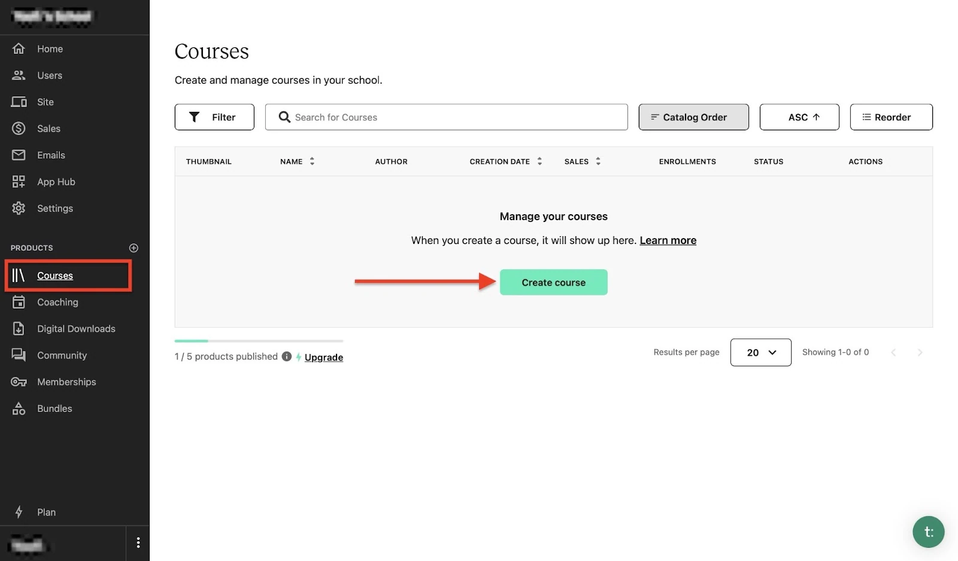Image resolution: width=958 pixels, height=561 pixels.
Task: Sort by Creation Date column arrows
Action: point(539,161)
